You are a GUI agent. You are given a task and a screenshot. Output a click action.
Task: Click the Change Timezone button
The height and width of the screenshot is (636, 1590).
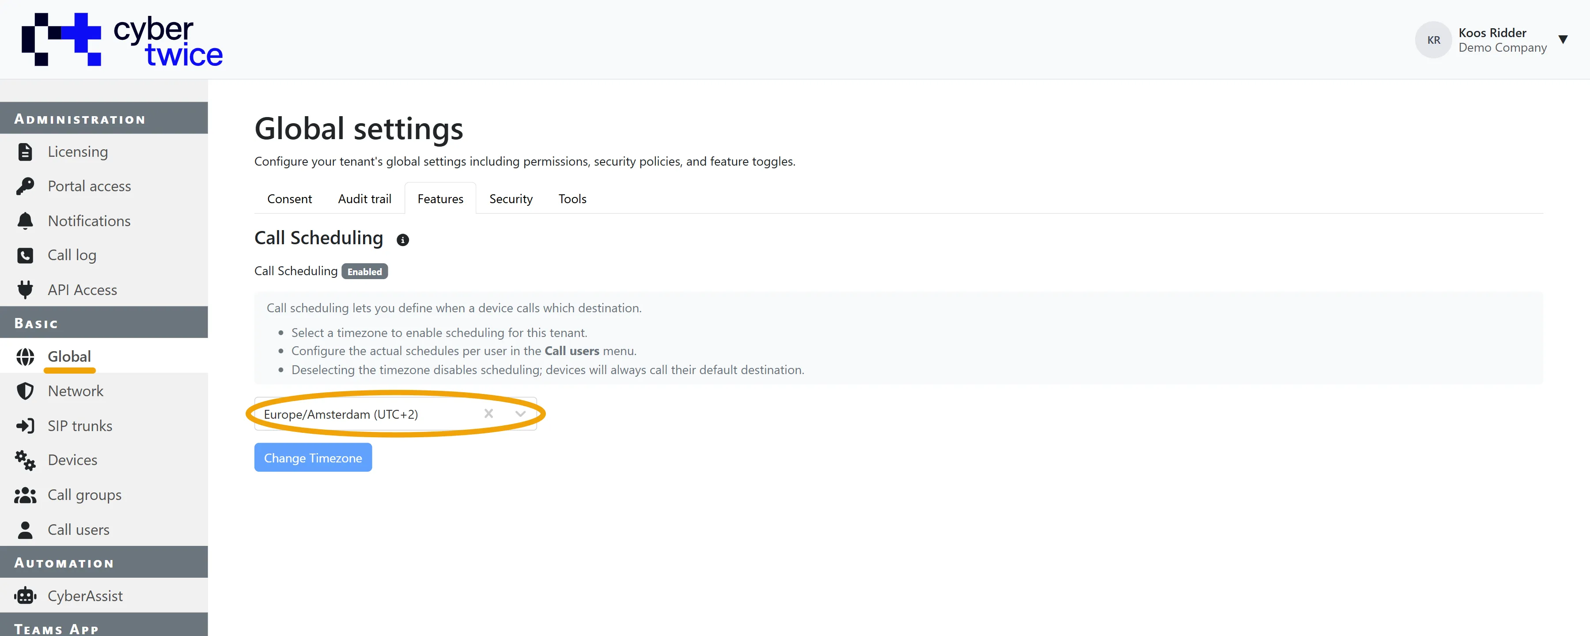pyautogui.click(x=313, y=458)
